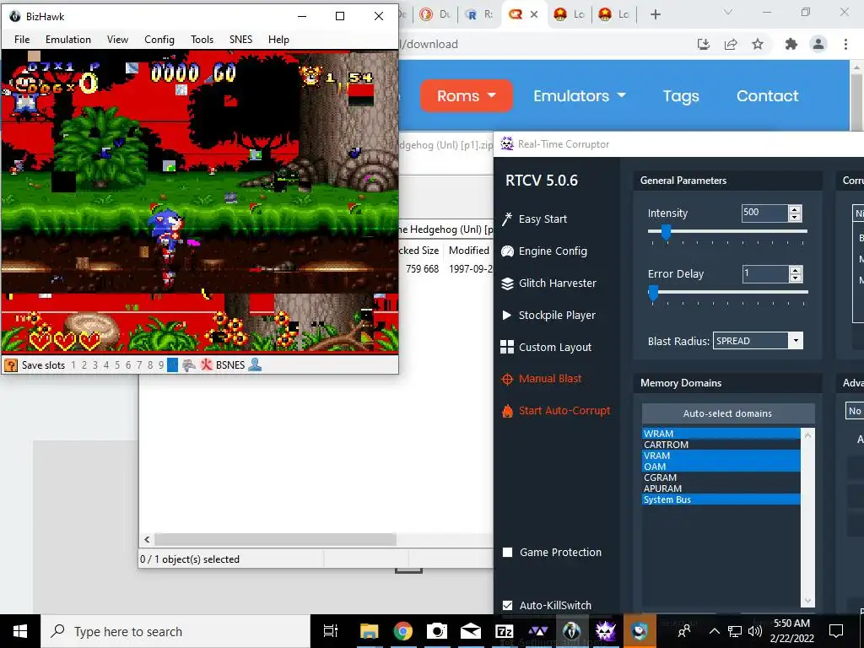This screenshot has height=648, width=864.
Task: Click the question-block icon in BizHawk status bar
Action: pyautogui.click(x=10, y=364)
